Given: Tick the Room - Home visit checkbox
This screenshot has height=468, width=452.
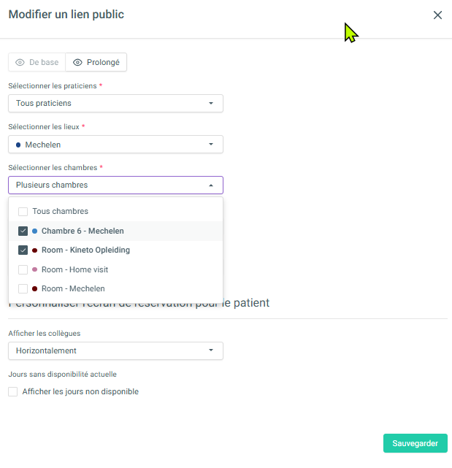Looking at the screenshot, I should pyautogui.click(x=23, y=269).
